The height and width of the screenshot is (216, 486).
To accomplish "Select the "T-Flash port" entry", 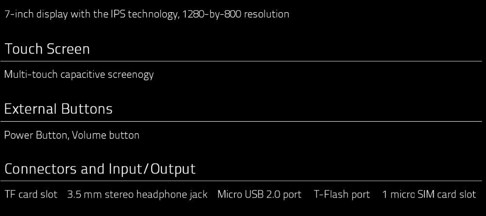I will click(342, 195).
